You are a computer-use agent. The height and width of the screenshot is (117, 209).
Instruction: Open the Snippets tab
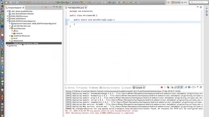pyautogui.click(x=126, y=88)
